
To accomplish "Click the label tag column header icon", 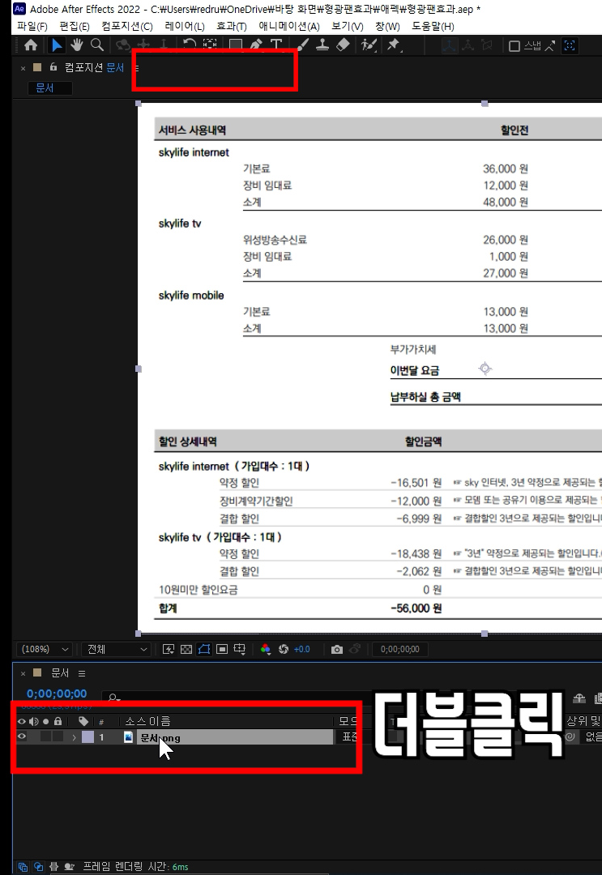I will (83, 721).
